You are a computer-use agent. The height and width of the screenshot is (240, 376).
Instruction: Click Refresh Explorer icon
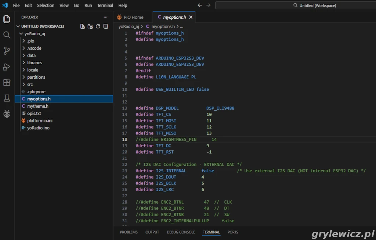(98, 26)
